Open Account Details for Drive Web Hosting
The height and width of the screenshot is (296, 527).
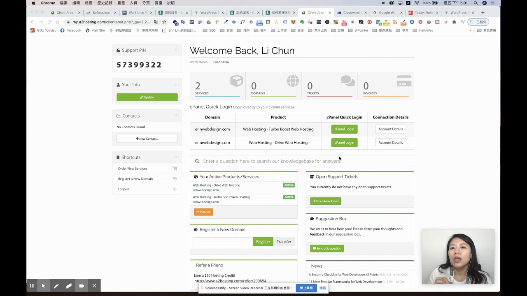pos(390,143)
